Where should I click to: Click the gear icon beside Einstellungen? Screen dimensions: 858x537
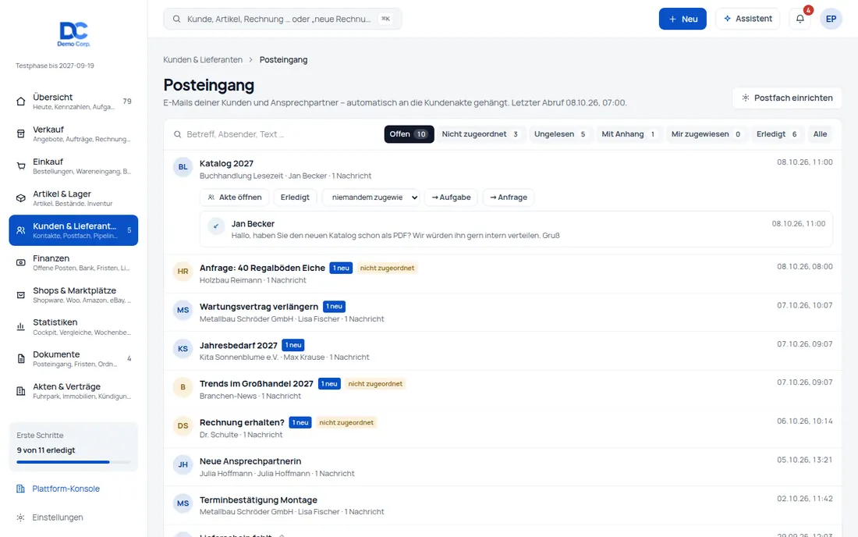(x=20, y=517)
